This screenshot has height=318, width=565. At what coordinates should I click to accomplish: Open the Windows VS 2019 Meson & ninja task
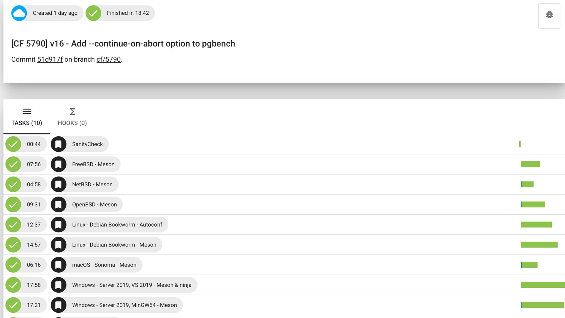[132, 285]
